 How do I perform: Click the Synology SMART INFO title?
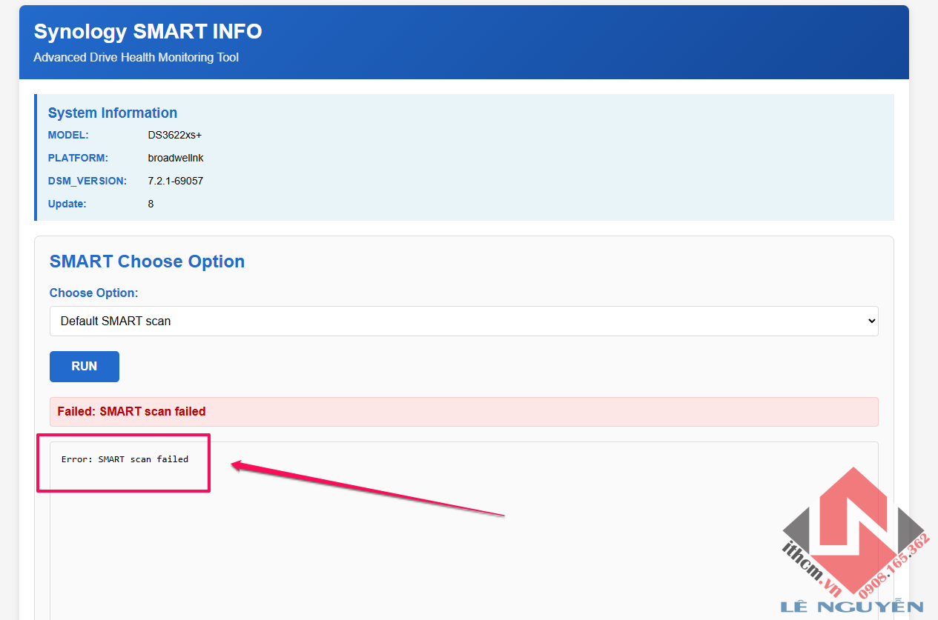[x=148, y=32]
